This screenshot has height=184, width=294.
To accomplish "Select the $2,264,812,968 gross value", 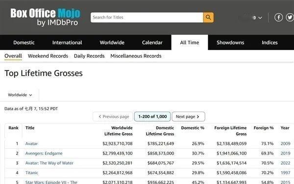I will pos(118,173).
